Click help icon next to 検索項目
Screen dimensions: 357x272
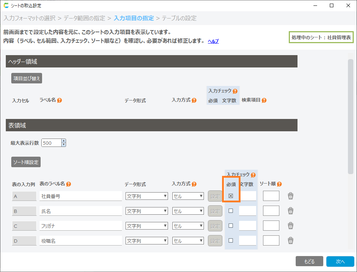pos(264,100)
